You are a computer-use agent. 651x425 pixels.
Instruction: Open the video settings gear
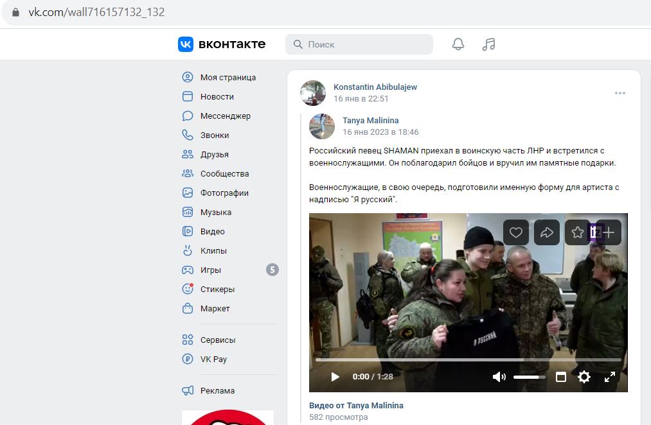click(584, 376)
